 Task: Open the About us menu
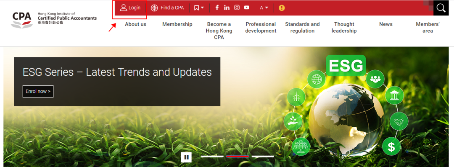point(135,24)
